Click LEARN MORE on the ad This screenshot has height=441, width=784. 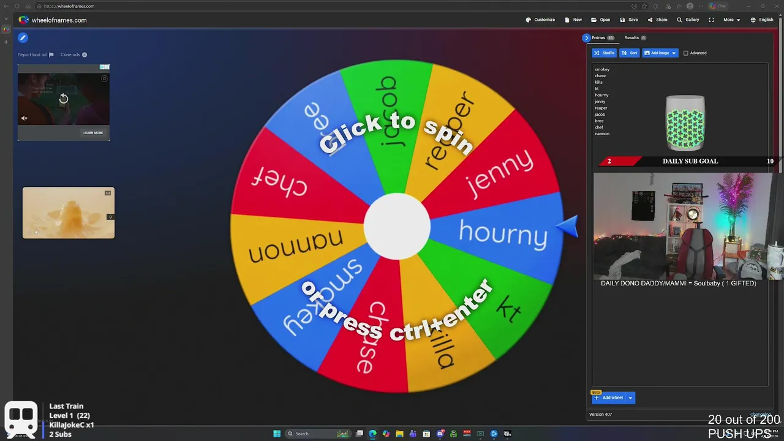(x=93, y=132)
